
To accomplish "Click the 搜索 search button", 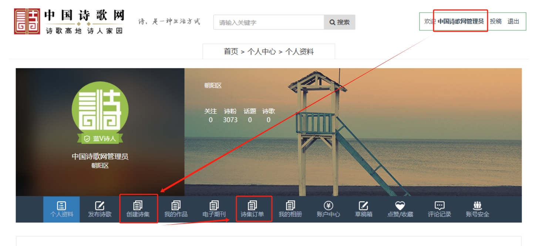I will click(340, 22).
